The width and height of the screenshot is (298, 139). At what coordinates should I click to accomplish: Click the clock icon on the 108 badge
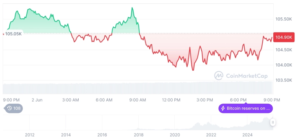coord(9,108)
